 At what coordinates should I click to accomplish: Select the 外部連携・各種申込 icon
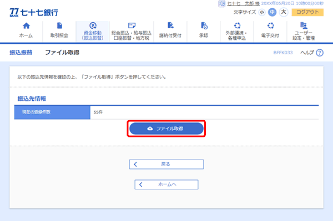237,25
